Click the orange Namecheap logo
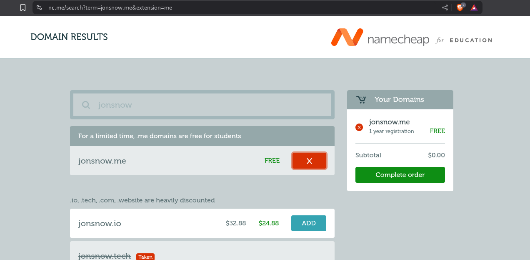Viewport: 530px width, 260px height. coord(347,38)
